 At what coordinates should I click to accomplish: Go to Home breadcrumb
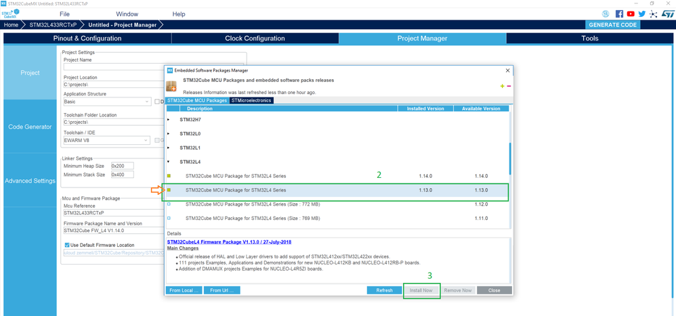point(12,25)
